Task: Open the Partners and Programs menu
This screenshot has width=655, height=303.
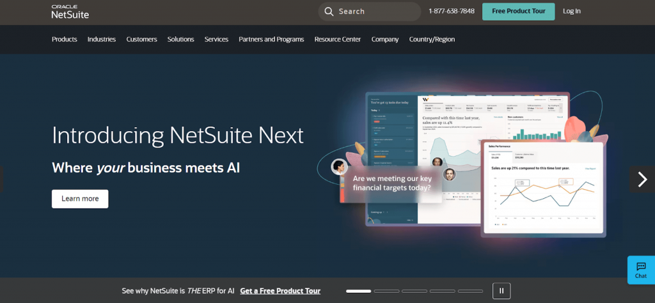Action: (271, 39)
